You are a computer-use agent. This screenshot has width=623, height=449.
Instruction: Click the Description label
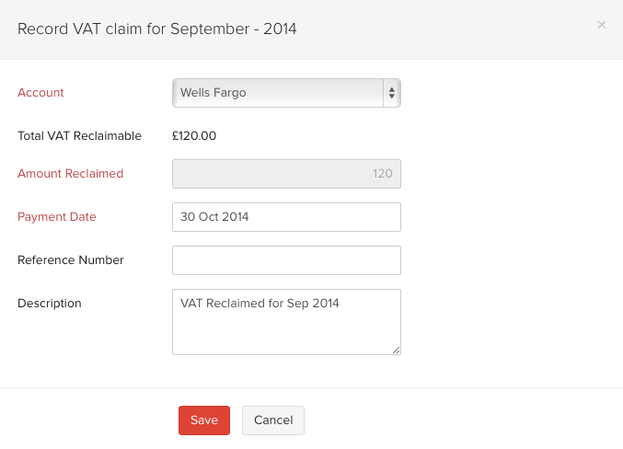coord(50,304)
